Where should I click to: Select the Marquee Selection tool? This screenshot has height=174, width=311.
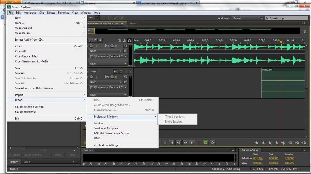pos(103,18)
